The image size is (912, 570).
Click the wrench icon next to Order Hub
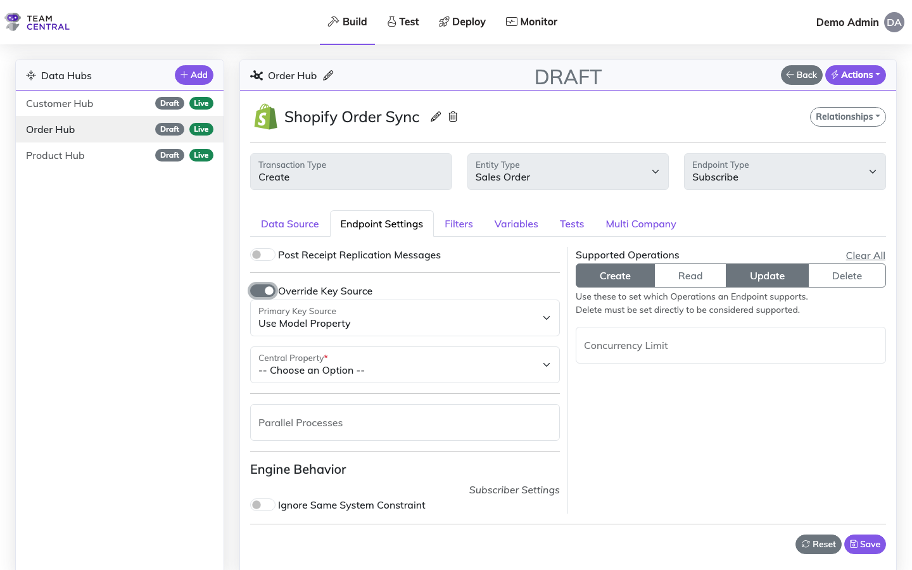pos(256,75)
